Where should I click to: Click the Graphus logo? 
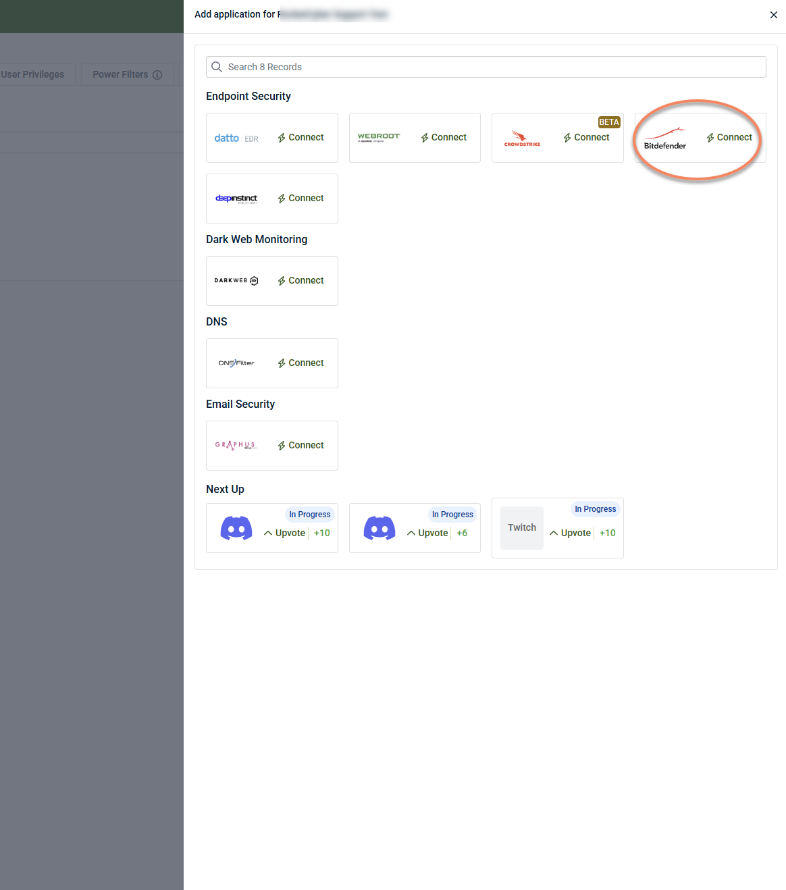coord(236,446)
